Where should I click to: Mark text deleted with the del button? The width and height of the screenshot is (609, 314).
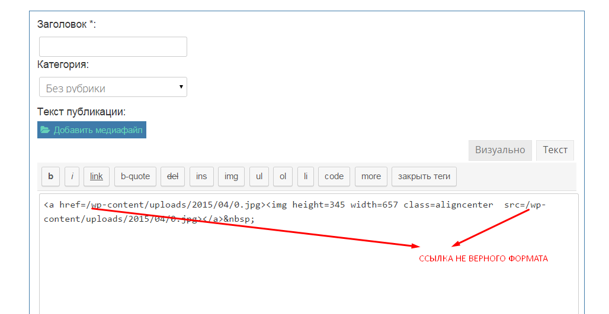pyautogui.click(x=172, y=176)
